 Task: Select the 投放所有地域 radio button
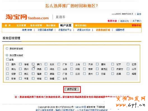7,48
